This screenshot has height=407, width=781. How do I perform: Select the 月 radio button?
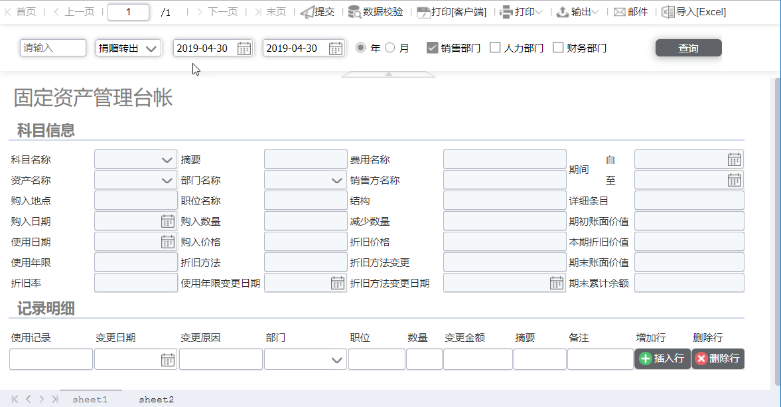point(390,48)
